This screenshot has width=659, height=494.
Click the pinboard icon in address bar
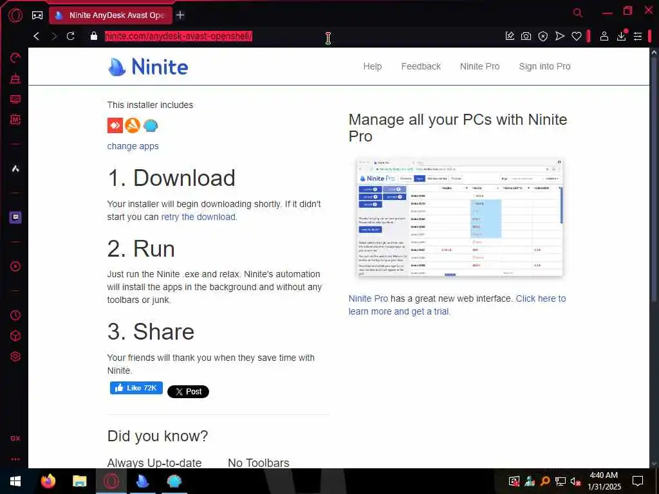pos(510,36)
